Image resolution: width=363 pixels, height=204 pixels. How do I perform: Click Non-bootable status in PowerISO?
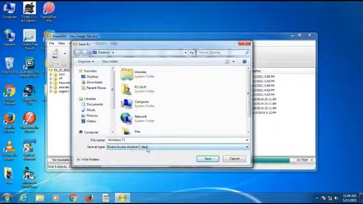pos(61,160)
